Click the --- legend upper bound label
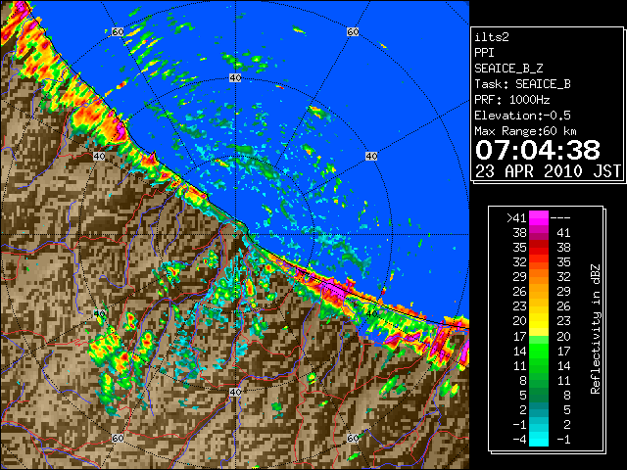Viewport: 627px width, 470px height. pos(560,217)
